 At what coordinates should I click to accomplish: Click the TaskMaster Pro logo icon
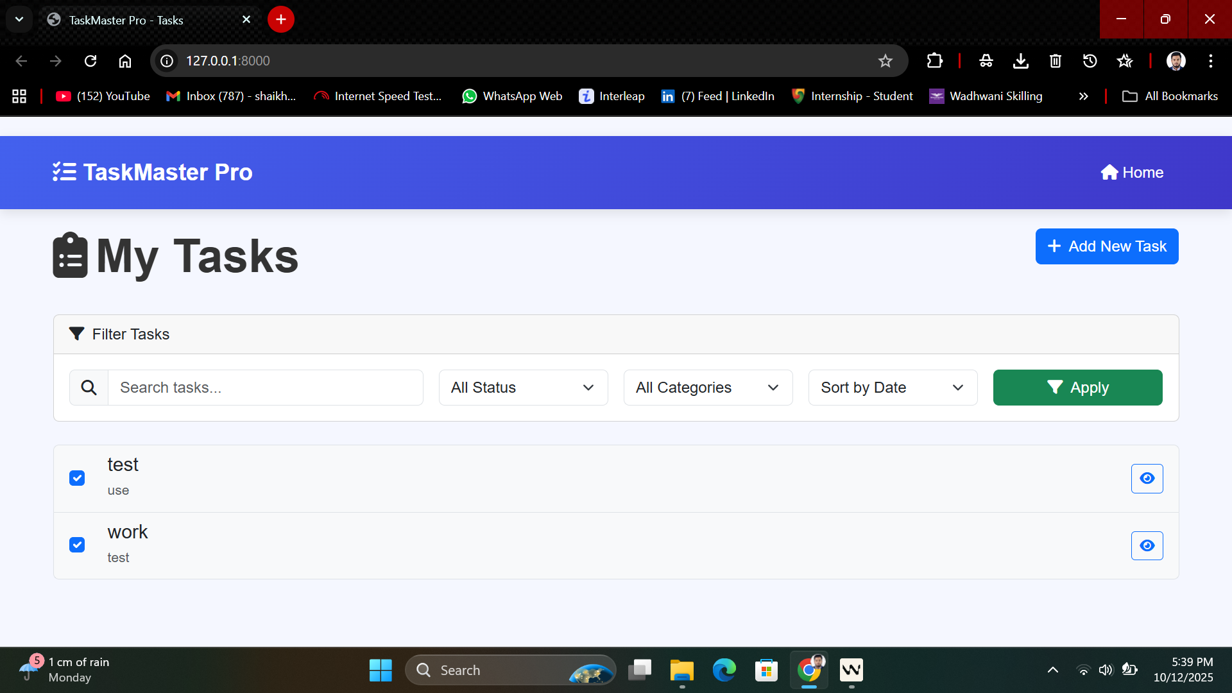64,172
